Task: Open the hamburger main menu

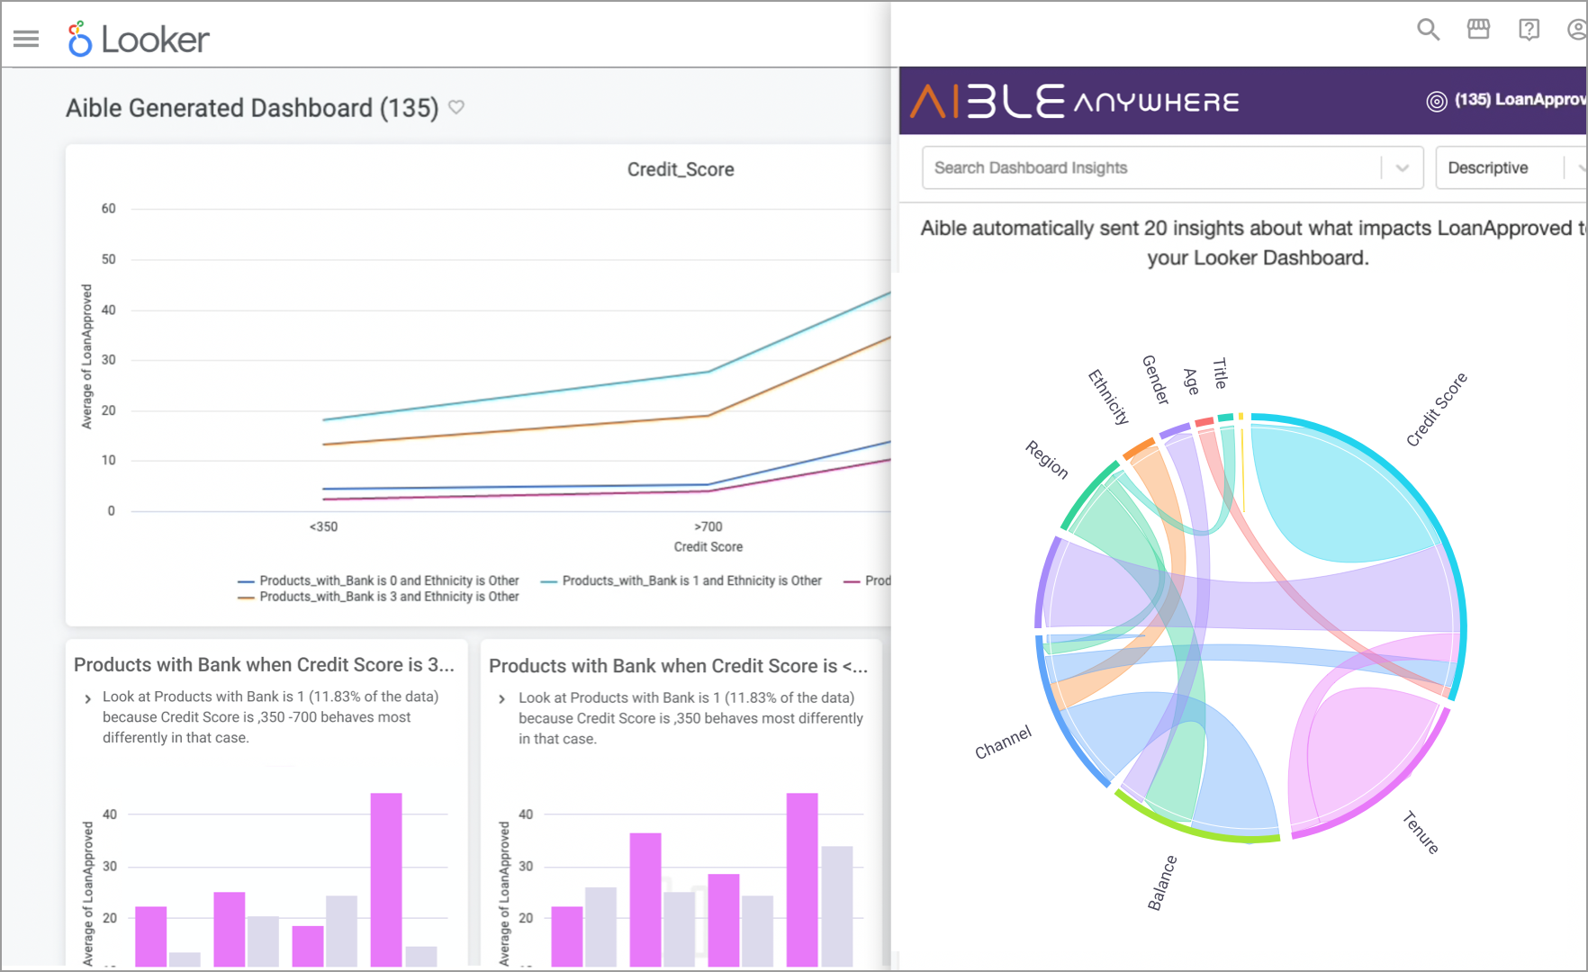Action: tap(26, 39)
